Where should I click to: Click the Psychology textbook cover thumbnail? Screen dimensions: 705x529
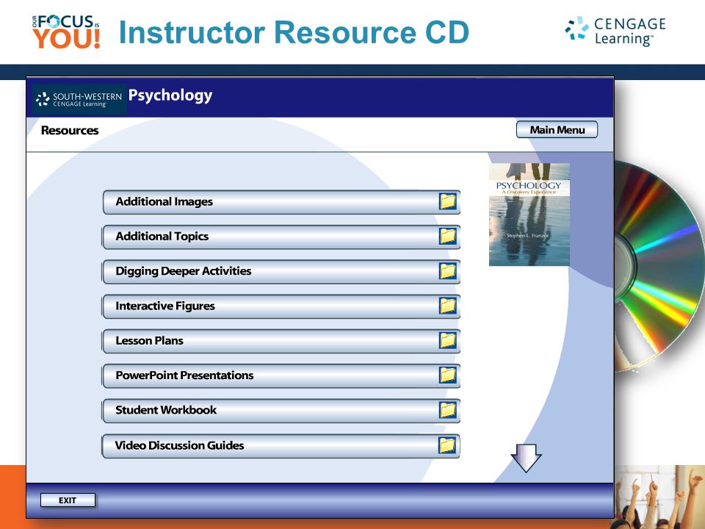tap(529, 215)
